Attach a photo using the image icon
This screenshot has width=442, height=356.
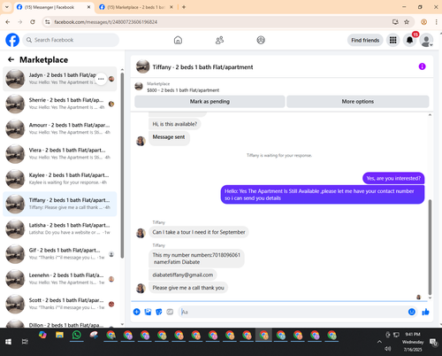[148, 312]
